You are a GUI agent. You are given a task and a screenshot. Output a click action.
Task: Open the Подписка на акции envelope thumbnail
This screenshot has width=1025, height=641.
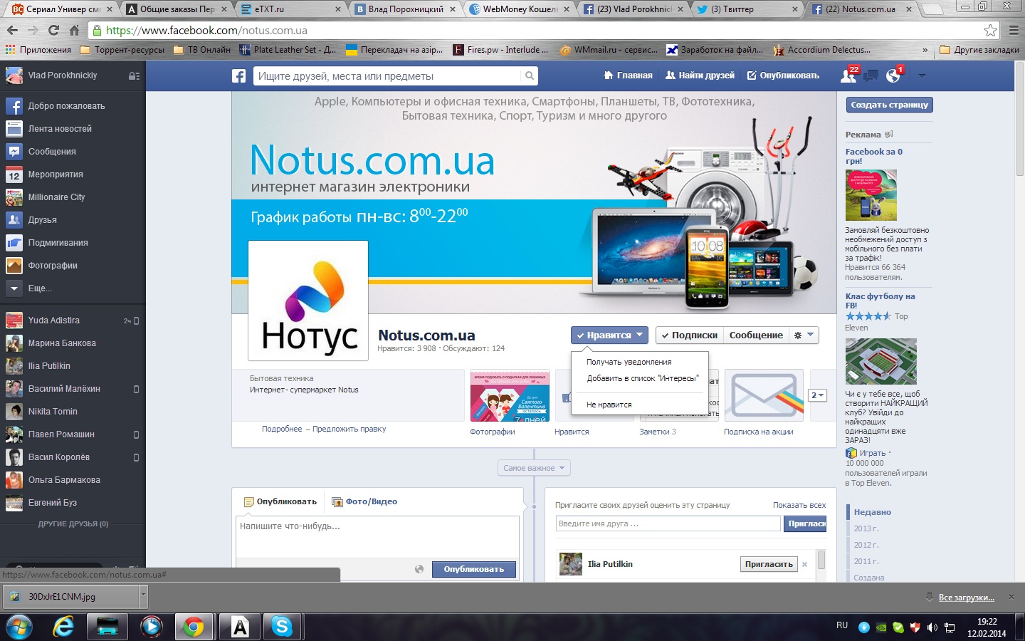click(764, 396)
